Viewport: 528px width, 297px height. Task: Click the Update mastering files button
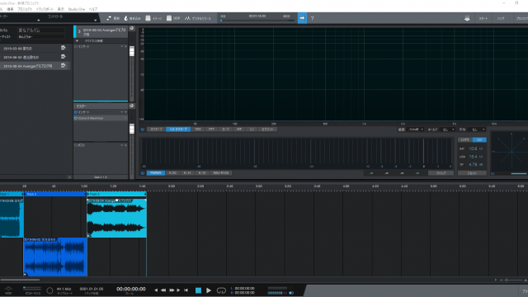pyautogui.click(x=113, y=18)
